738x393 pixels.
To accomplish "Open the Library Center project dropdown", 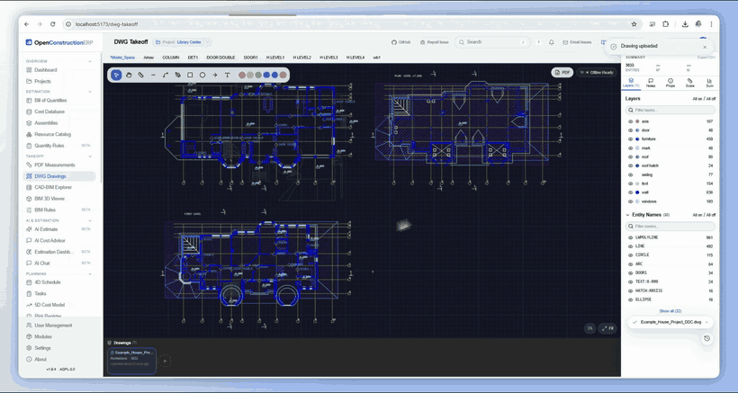I will coord(182,42).
